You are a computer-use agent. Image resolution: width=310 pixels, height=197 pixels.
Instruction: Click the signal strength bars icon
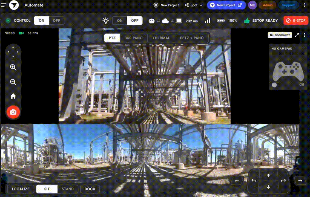click(x=207, y=21)
